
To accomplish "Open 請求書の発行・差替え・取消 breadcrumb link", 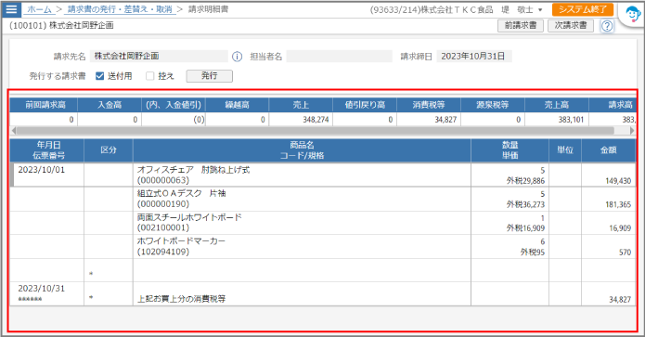I will pos(120,9).
